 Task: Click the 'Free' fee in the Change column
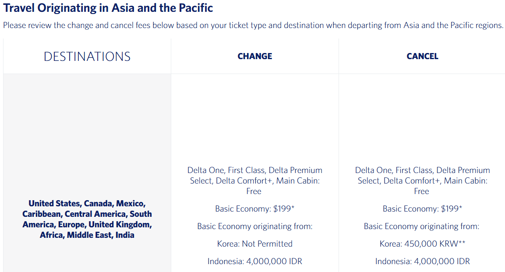pyautogui.click(x=254, y=191)
